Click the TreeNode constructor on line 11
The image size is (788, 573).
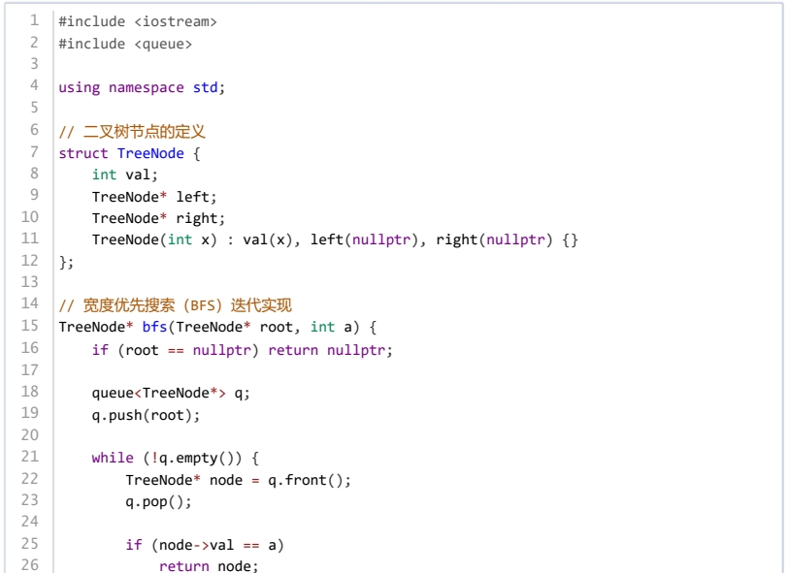pyautogui.click(x=335, y=239)
